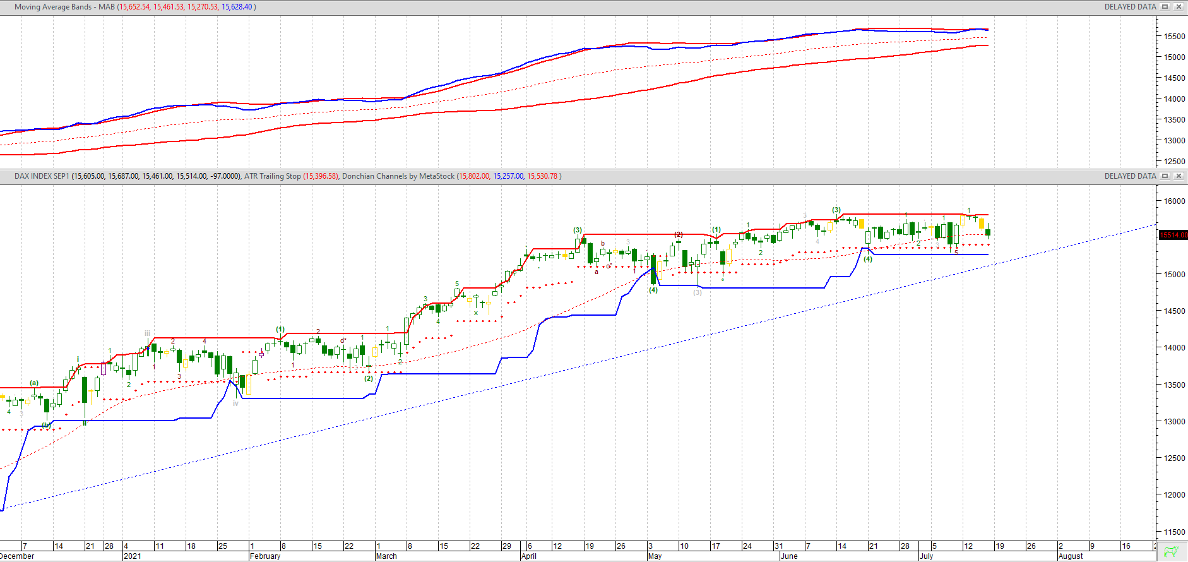Click the December label on date axis
1188x562 pixels.
point(18,556)
